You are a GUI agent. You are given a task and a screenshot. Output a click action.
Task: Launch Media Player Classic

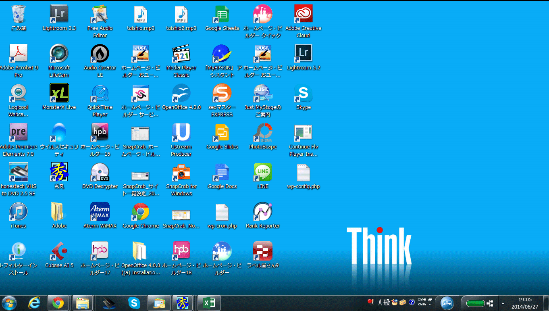pos(181,61)
